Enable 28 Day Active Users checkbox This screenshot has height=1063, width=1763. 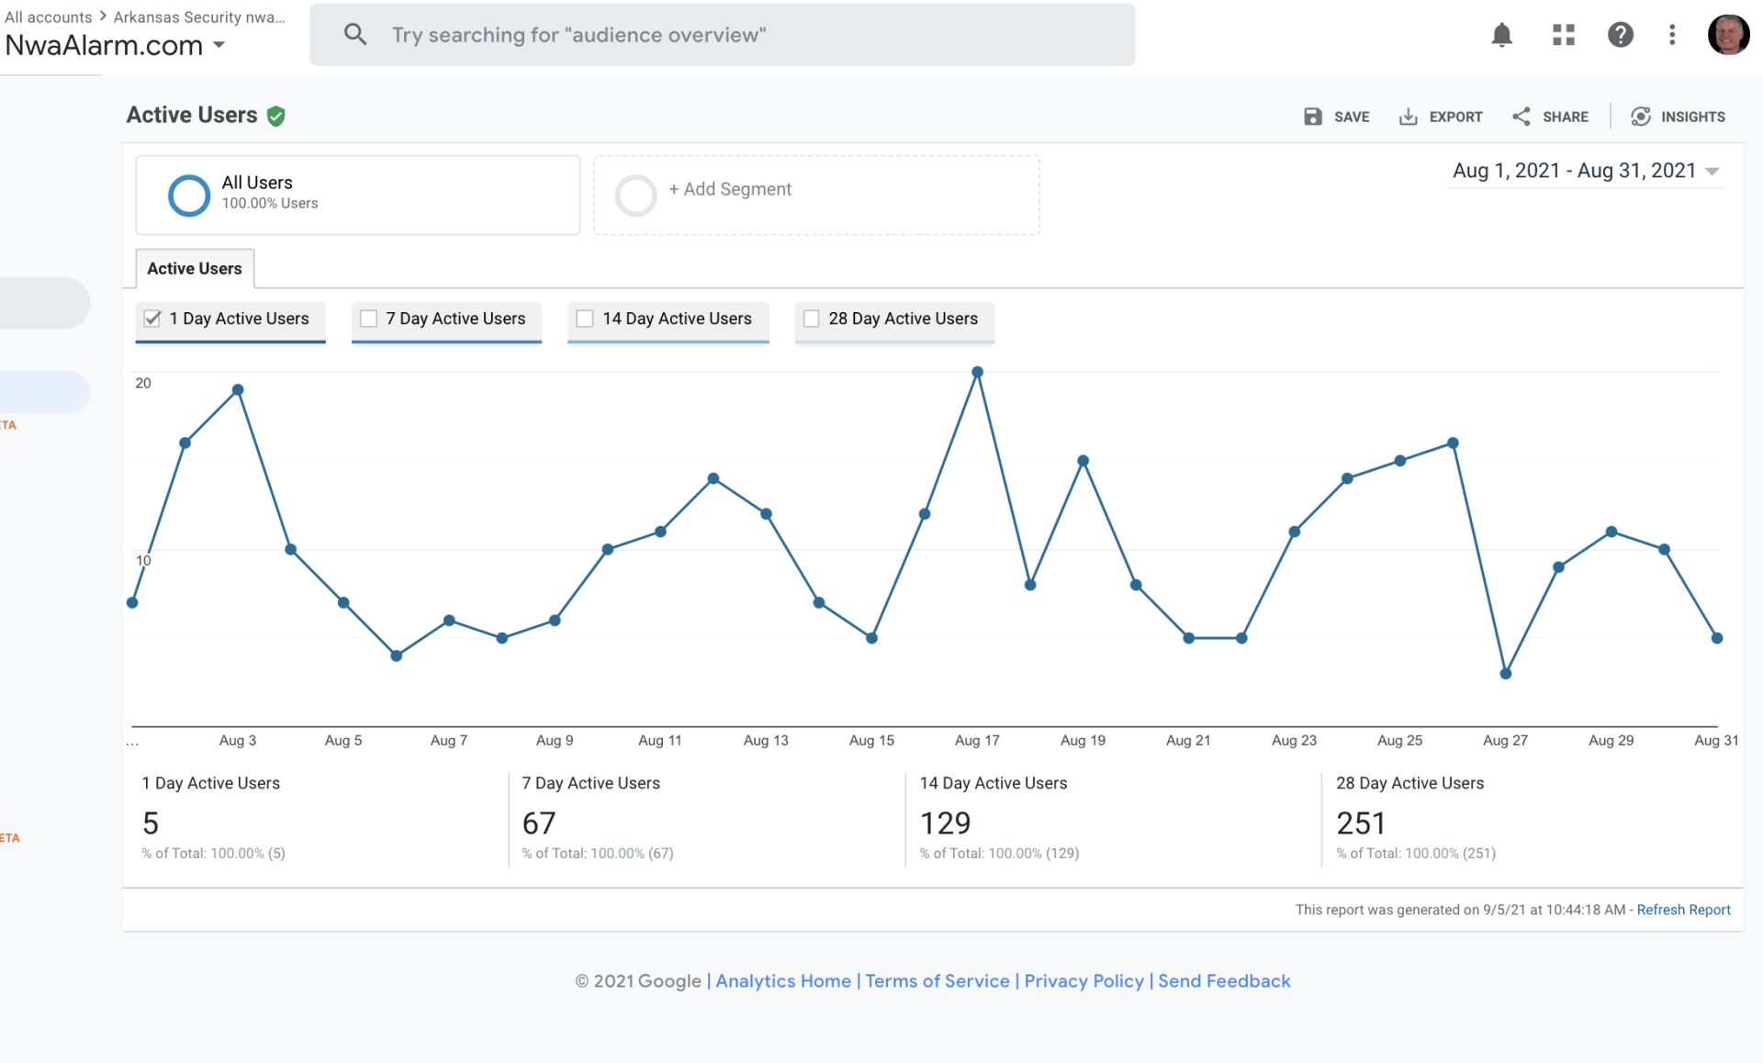click(x=812, y=319)
